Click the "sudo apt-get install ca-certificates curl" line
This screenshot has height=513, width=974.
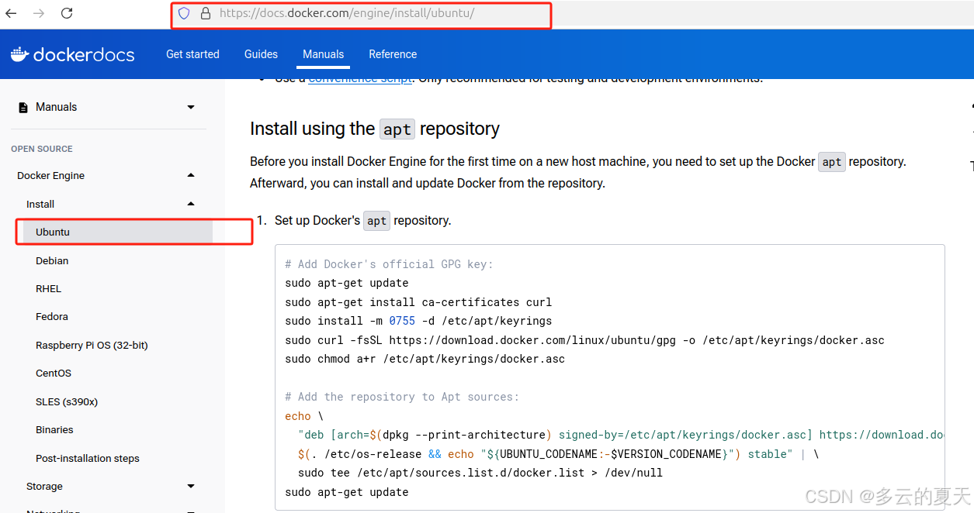418,302
